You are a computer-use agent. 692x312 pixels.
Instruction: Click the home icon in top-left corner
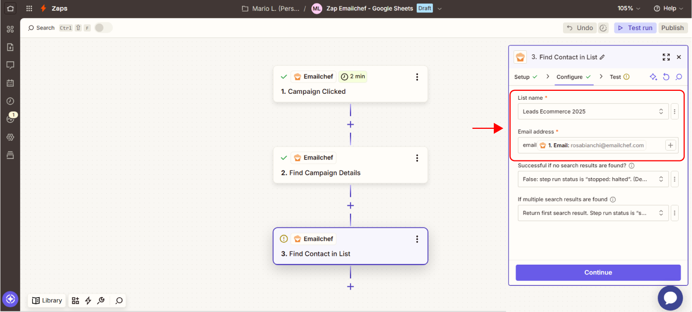[10, 8]
